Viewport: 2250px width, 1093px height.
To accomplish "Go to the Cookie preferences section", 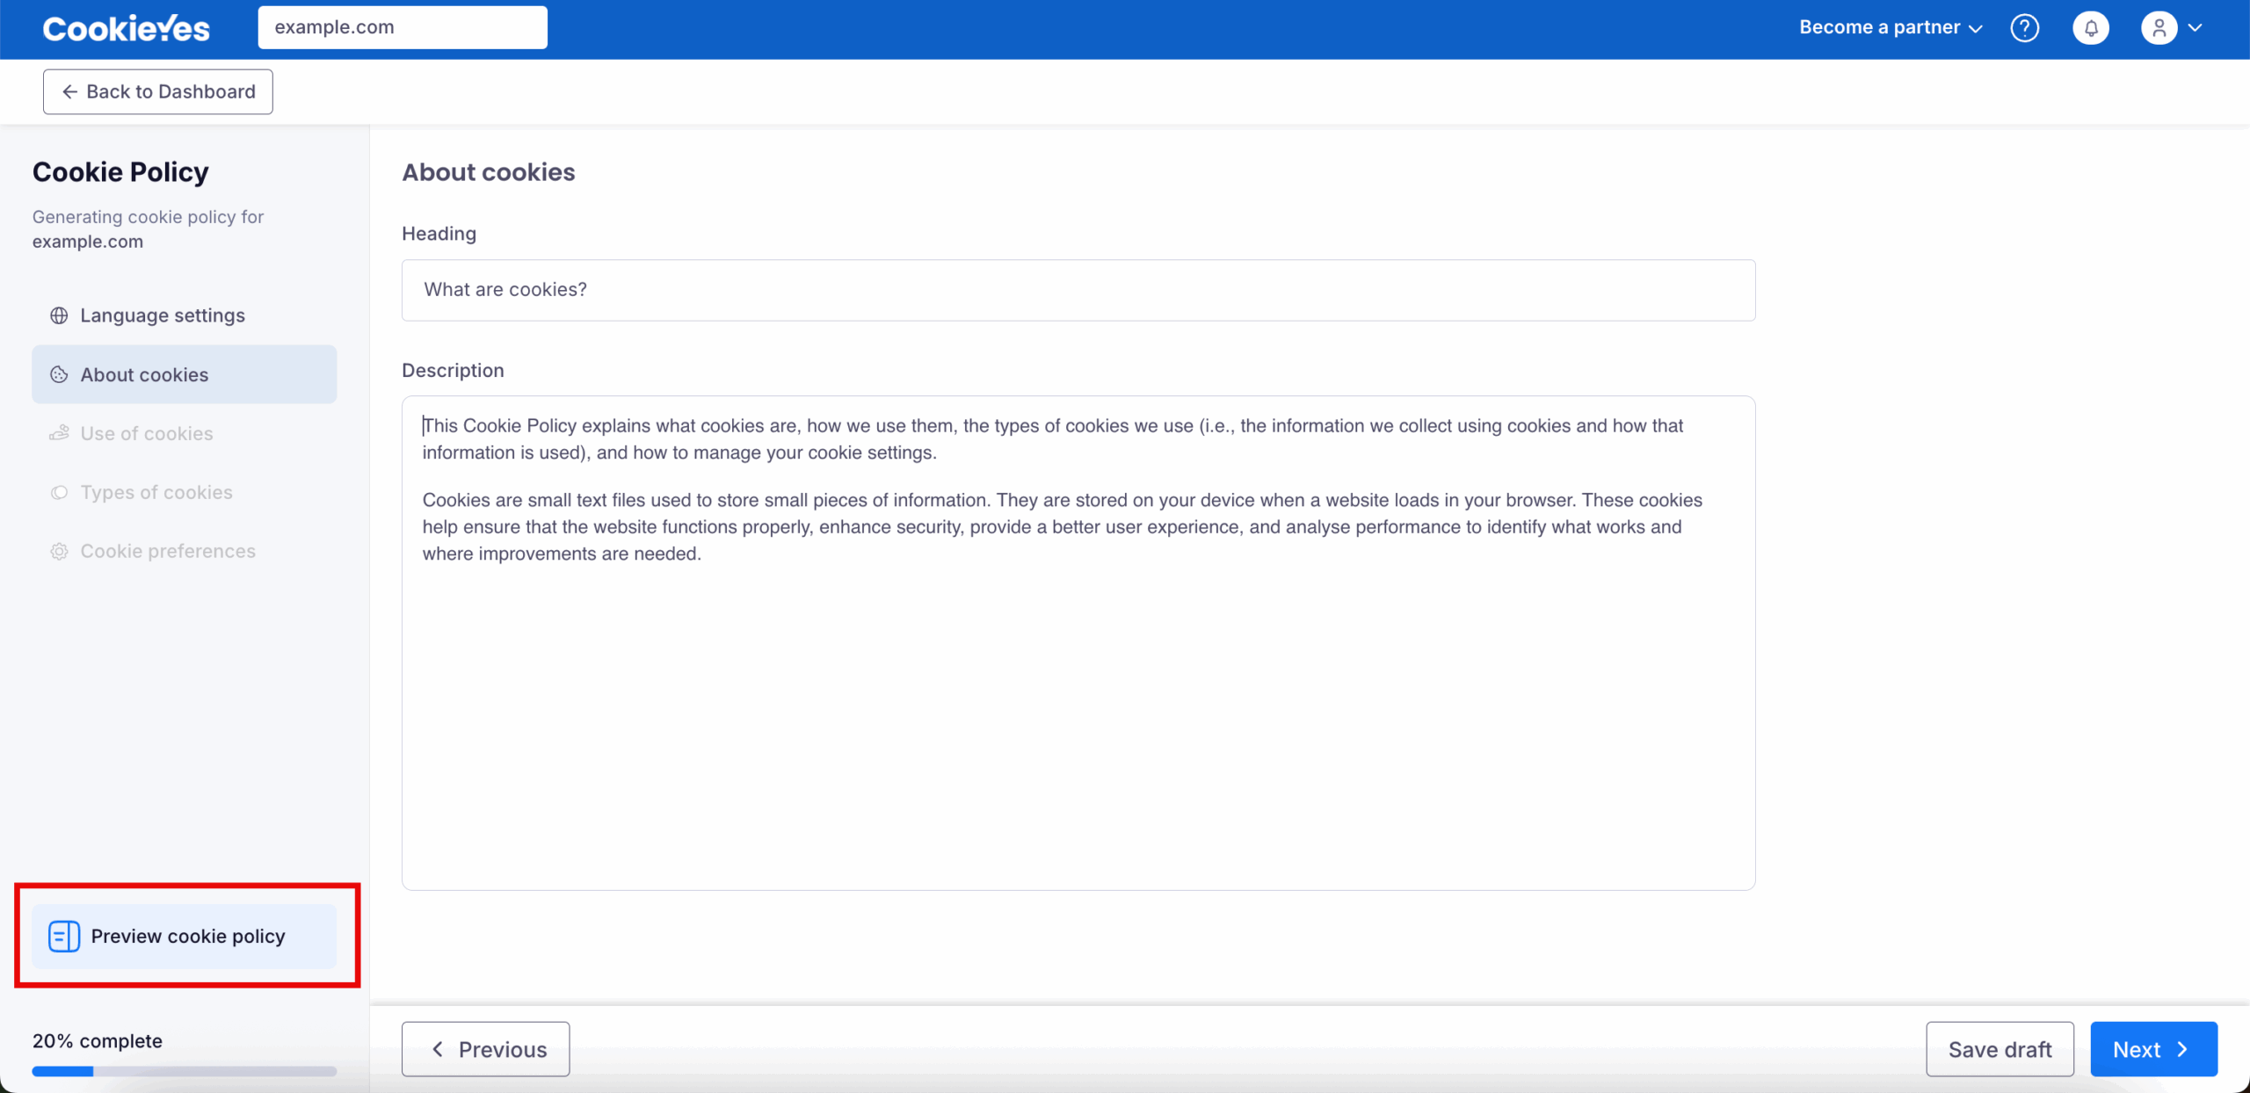I will coord(167,551).
